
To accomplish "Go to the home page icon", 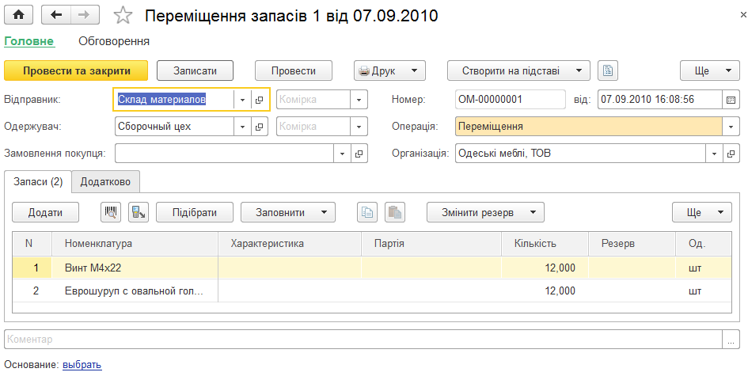I will 19,15.
